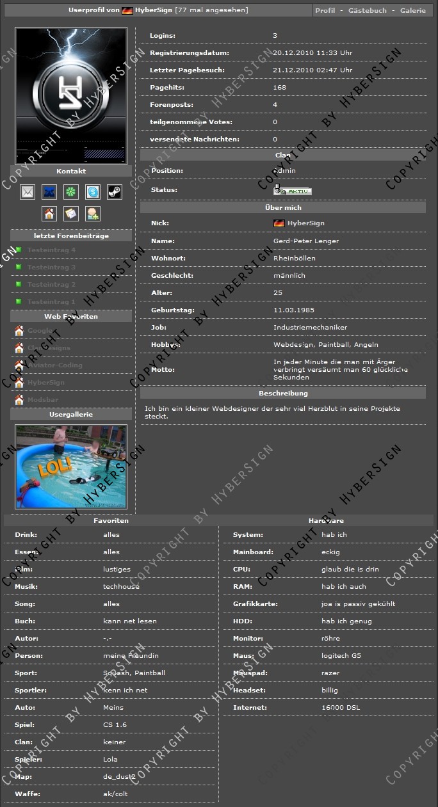The width and height of the screenshot is (438, 807).
Task: Open the pool picture in Usergallerie
Action: 71,467
